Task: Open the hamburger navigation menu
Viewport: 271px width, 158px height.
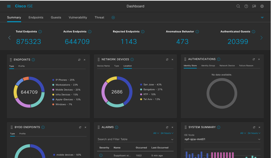Action: 9,6
